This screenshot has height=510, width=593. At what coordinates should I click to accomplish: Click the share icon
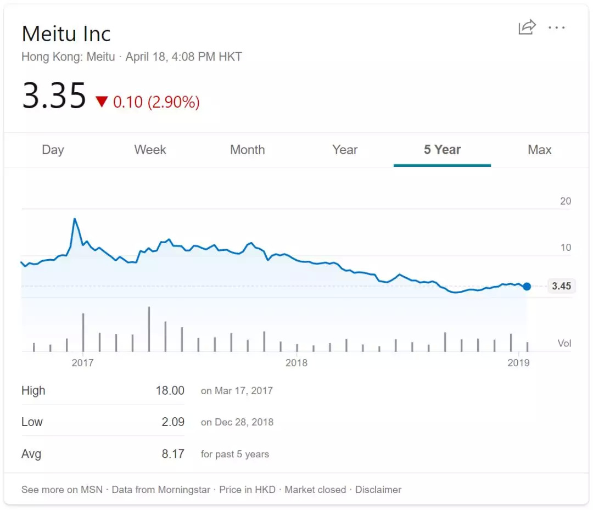tap(527, 27)
